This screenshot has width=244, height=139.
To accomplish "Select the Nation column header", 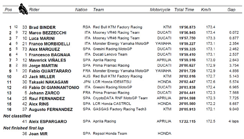I will tap(81, 10).
